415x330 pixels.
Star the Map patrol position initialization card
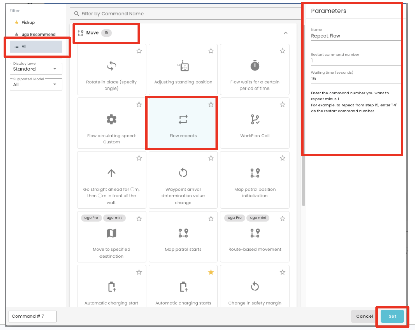283,158
